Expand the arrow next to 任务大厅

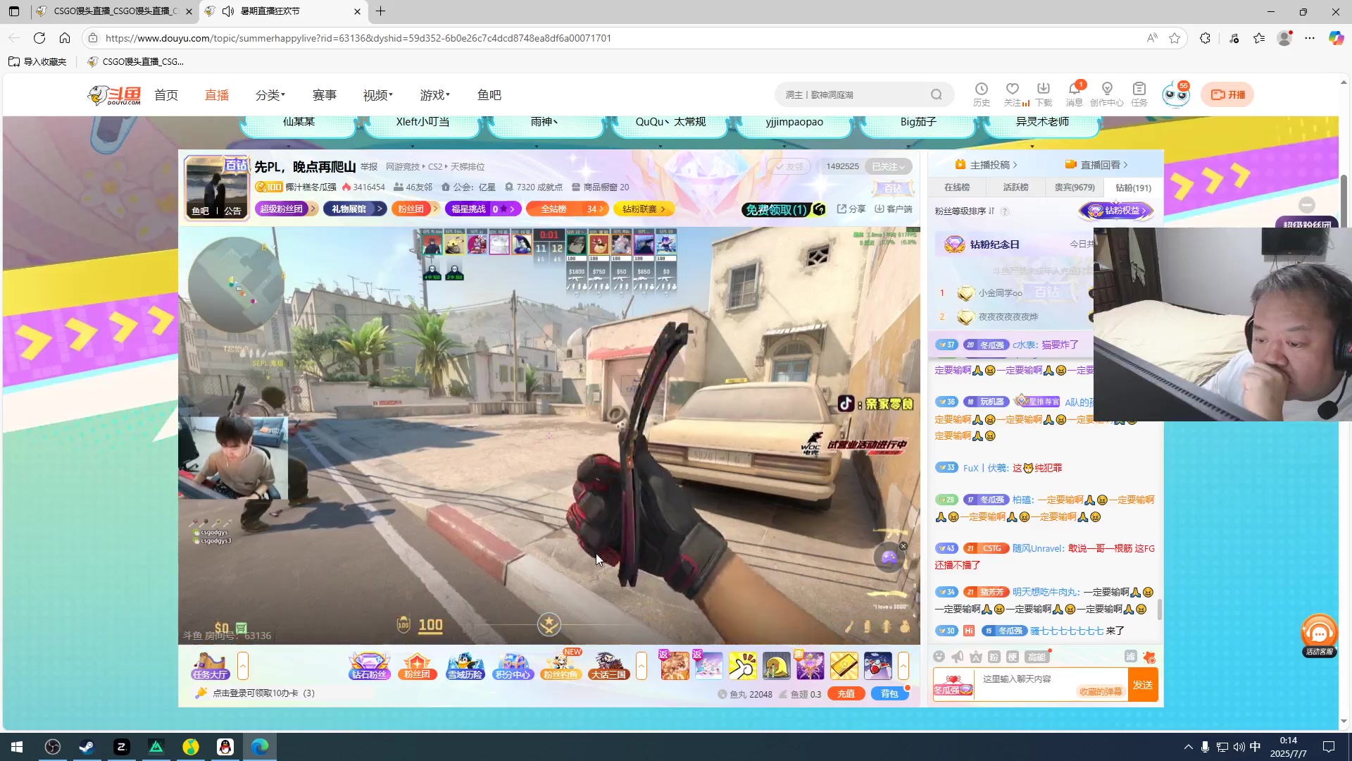[243, 666]
